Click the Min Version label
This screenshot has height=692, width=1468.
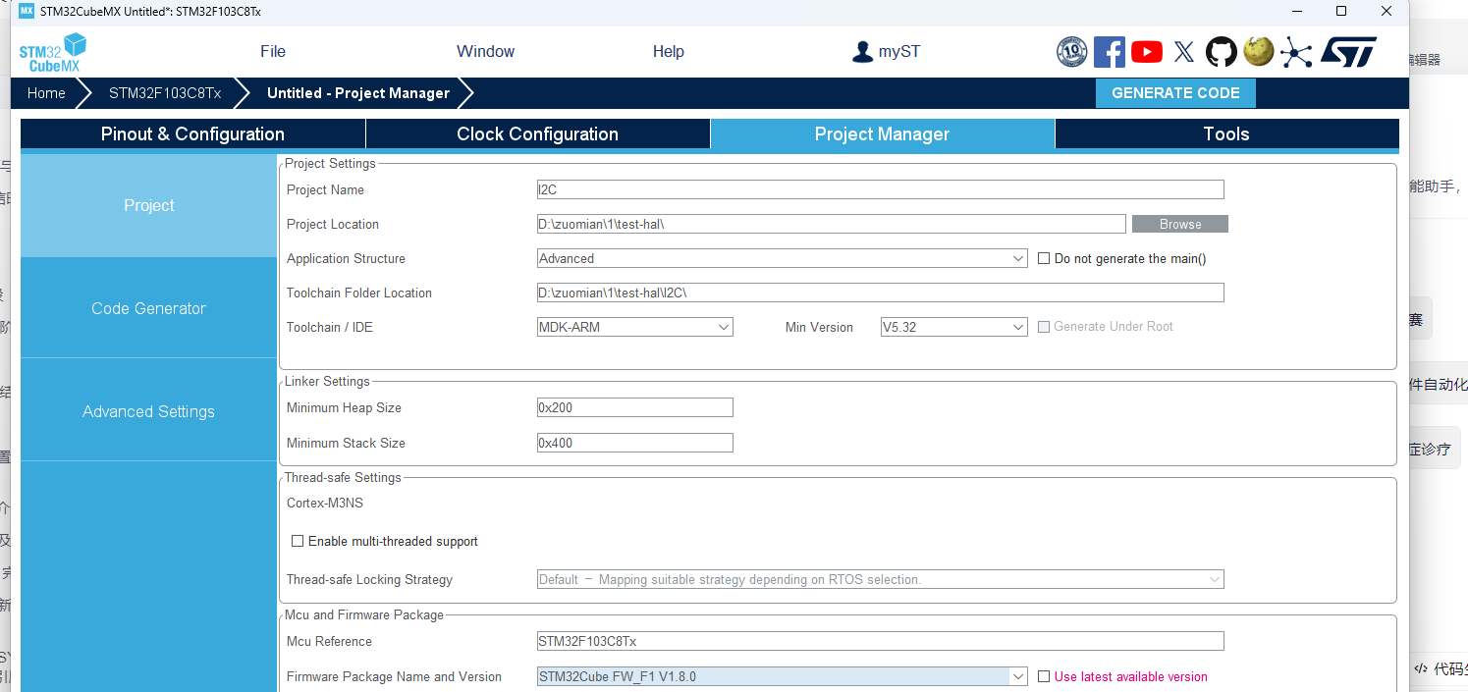click(x=819, y=328)
